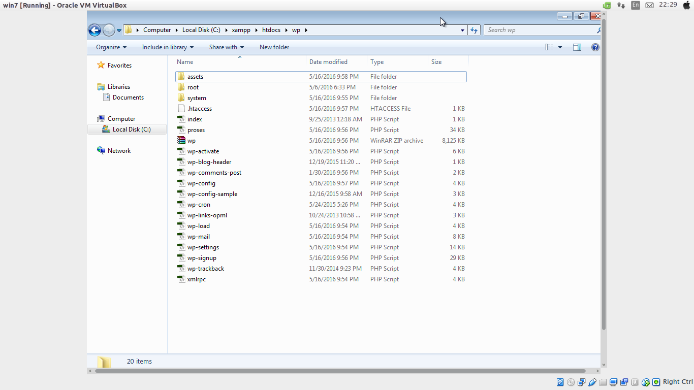Expand the arrow after xampp in address bar
694x390 pixels.
pos(256,30)
